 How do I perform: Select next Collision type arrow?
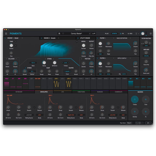tap(16, 59)
